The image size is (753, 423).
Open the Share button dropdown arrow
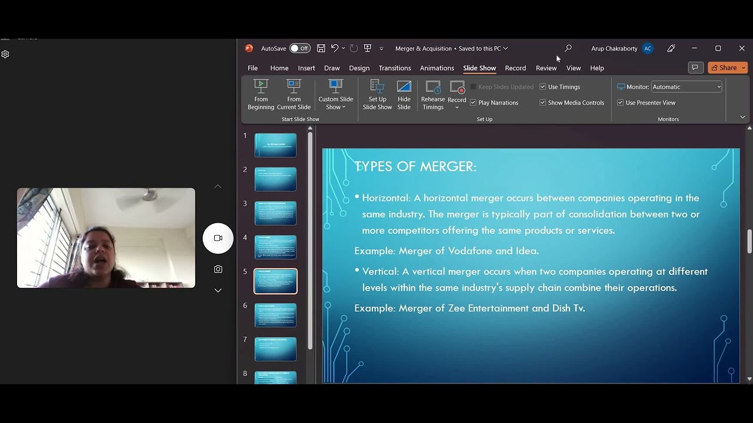pyautogui.click(x=744, y=68)
